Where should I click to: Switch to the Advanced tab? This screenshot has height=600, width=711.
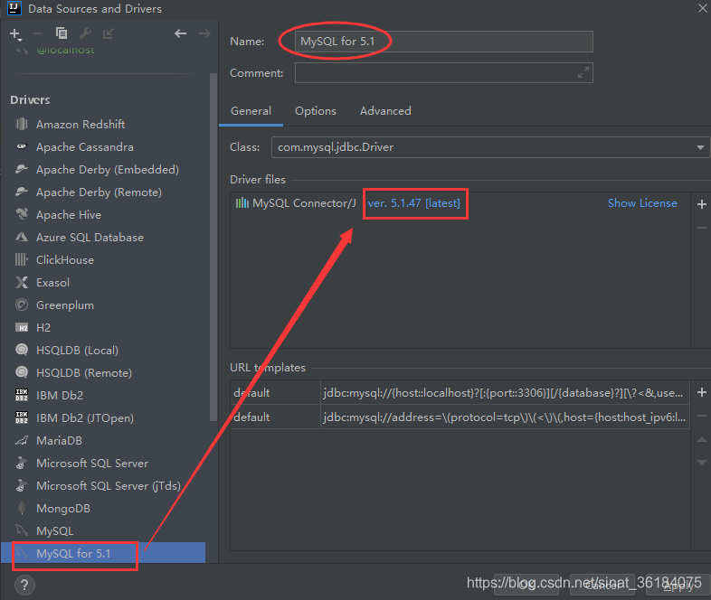pos(385,111)
